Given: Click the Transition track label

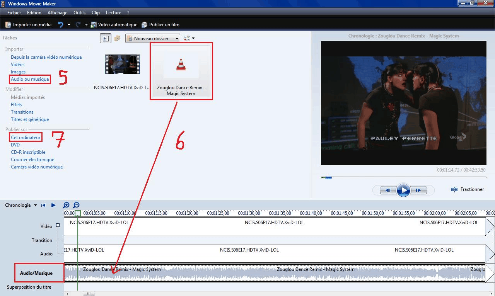Looking at the screenshot, I should (42, 240).
